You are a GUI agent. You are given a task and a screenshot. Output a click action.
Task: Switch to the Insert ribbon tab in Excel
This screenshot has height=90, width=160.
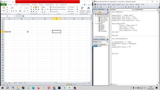tap(16, 4)
